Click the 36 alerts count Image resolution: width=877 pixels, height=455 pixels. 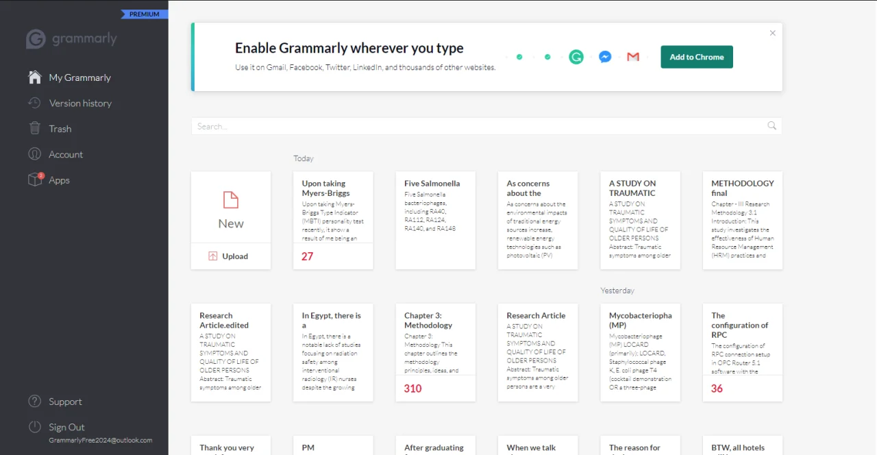coord(717,389)
